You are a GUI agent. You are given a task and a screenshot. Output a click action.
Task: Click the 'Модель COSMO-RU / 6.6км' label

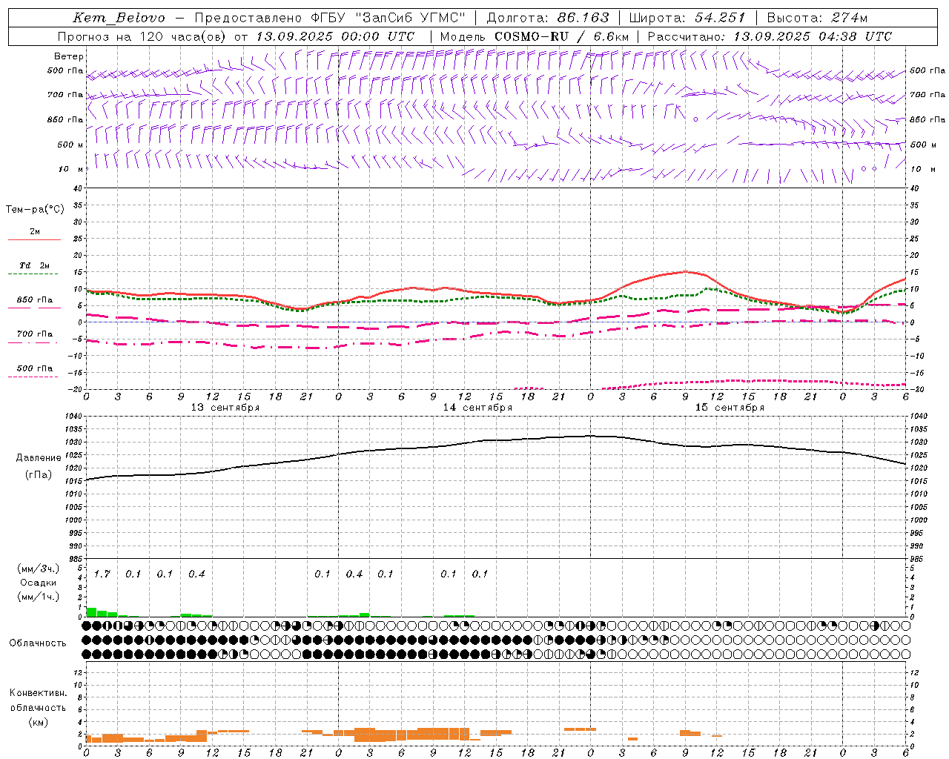click(x=535, y=36)
